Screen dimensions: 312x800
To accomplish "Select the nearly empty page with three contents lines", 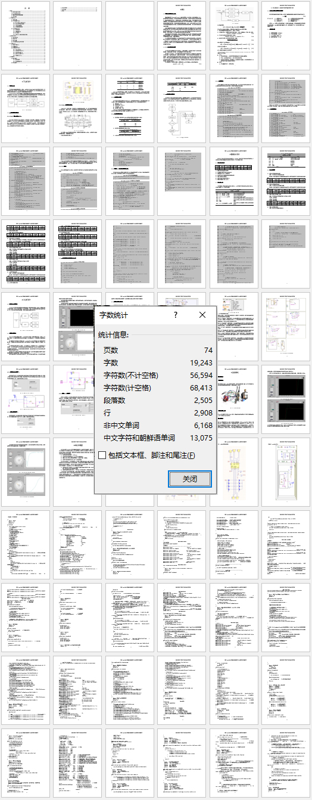I will click(78, 36).
